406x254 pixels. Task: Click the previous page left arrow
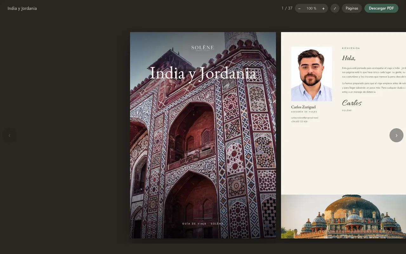pos(10,135)
